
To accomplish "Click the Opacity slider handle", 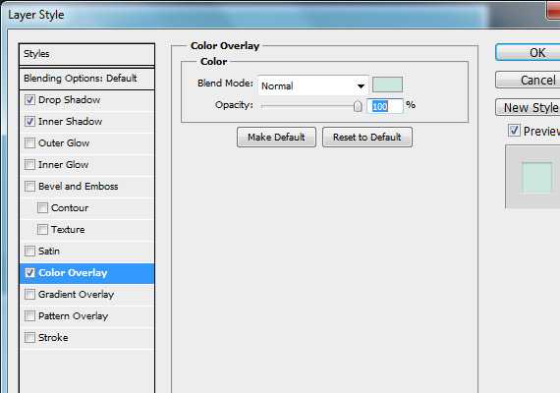I will (x=358, y=106).
